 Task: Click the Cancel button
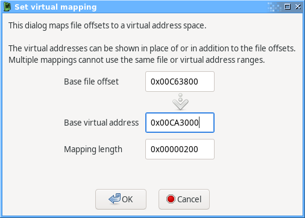point(184,199)
